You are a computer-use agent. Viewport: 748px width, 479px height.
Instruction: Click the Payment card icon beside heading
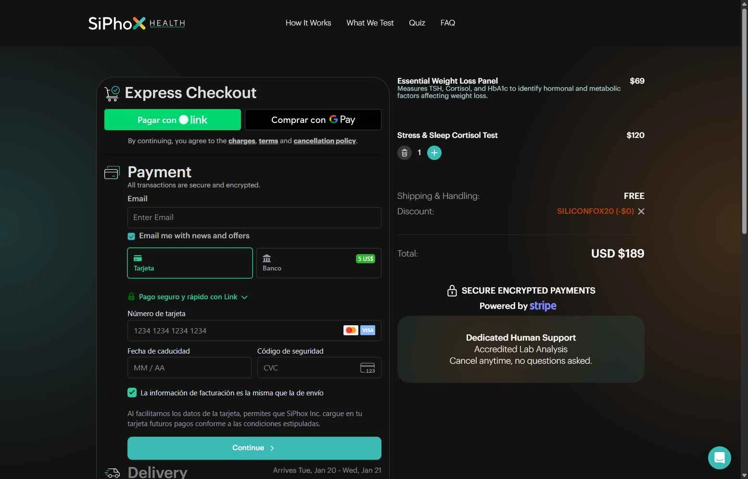112,172
